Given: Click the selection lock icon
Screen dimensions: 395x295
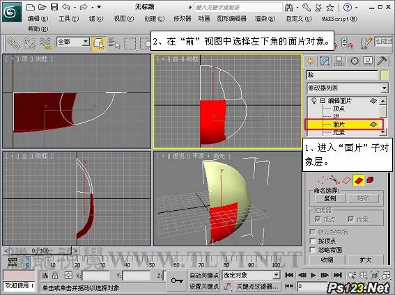Looking at the screenshot, I should click(x=55, y=276).
